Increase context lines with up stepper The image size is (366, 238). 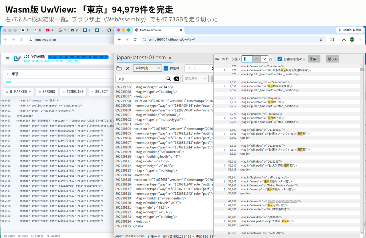257,59
